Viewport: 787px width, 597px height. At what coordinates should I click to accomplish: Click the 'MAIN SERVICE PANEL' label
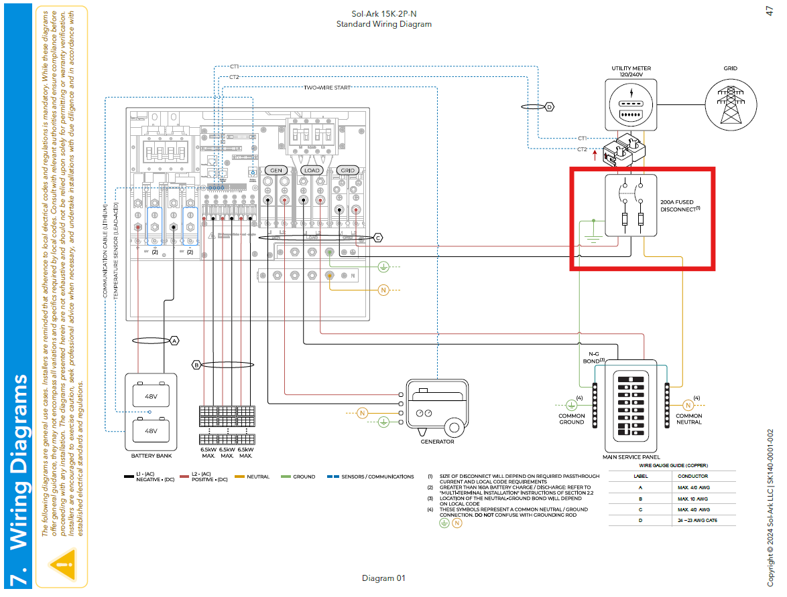pyautogui.click(x=631, y=456)
